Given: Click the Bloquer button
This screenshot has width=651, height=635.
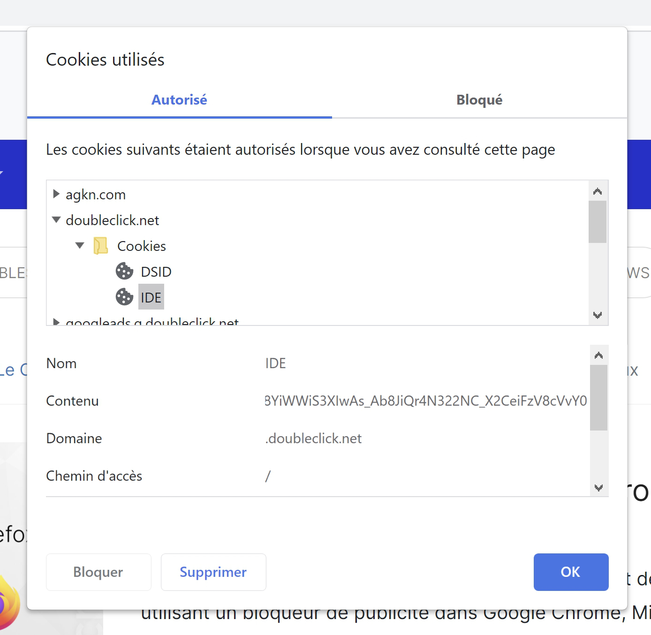Looking at the screenshot, I should click(x=98, y=572).
